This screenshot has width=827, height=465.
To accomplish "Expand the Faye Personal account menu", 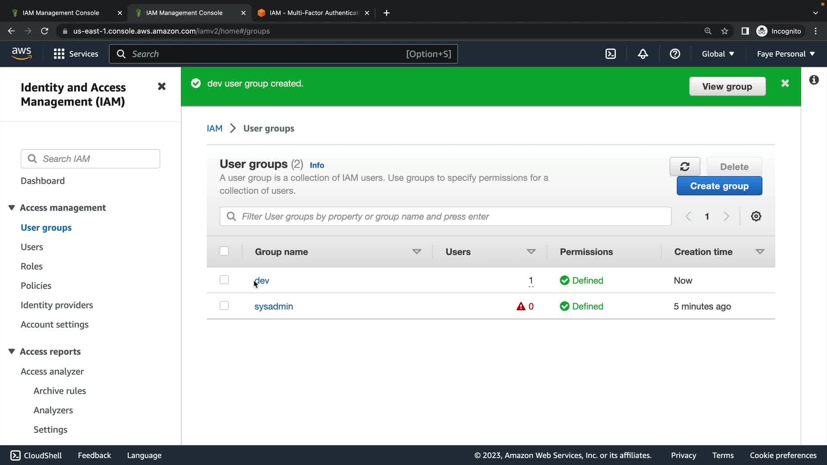I will [x=786, y=54].
